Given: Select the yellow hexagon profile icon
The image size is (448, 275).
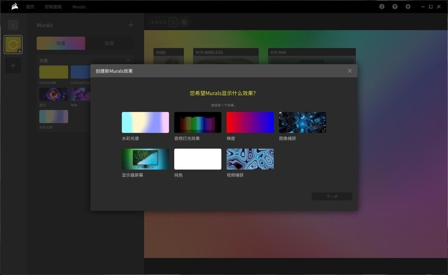Looking at the screenshot, I should (x=13, y=44).
